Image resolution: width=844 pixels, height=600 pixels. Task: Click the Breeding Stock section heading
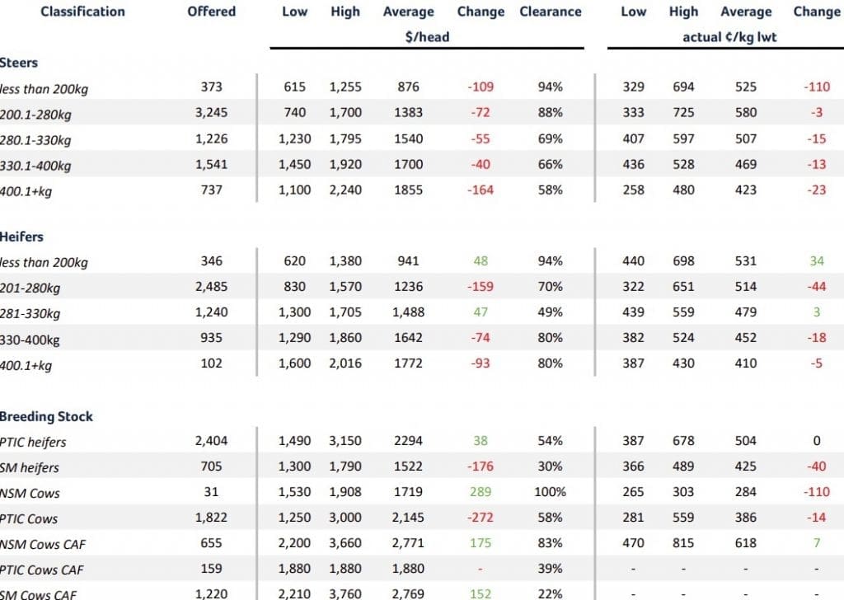coord(46,416)
